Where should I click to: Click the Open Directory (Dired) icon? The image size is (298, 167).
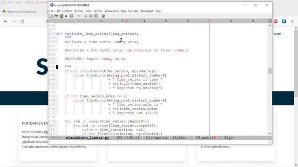pos(61,16)
